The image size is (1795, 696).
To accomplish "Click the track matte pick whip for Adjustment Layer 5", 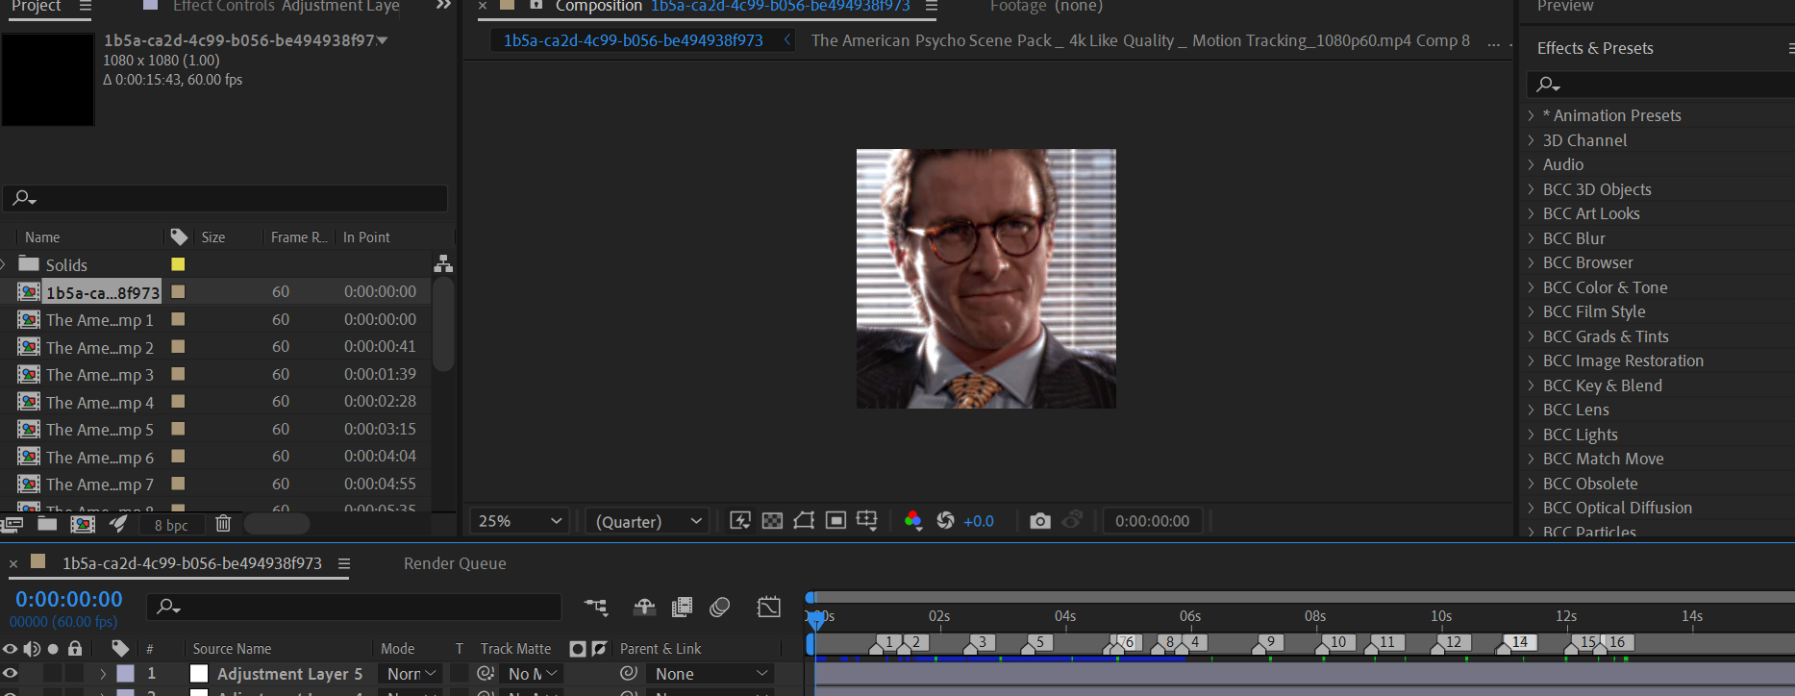I will (x=486, y=674).
